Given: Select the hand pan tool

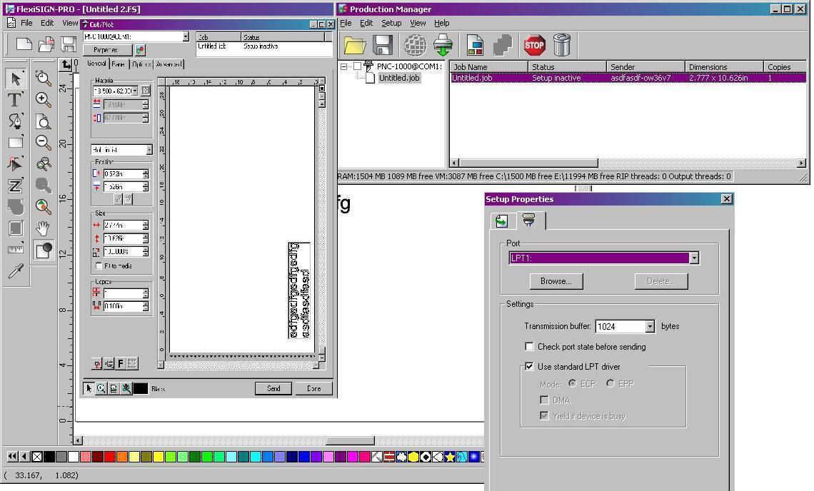Looking at the screenshot, I should pyautogui.click(x=44, y=228).
